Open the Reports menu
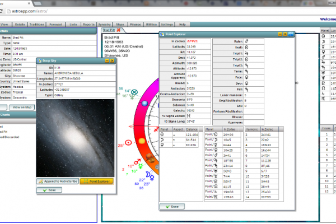The height and width of the screenshot is (224, 336). click(x=88, y=25)
